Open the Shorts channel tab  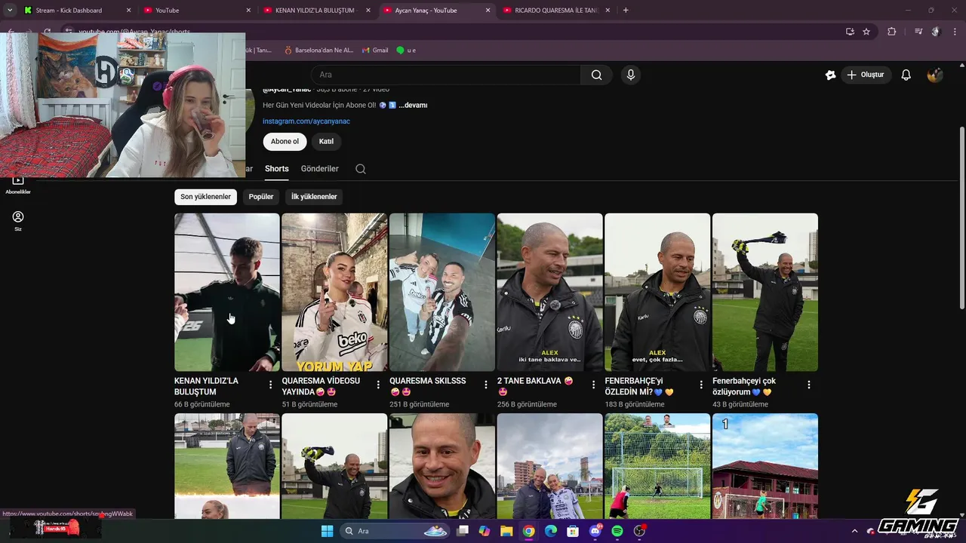pyautogui.click(x=277, y=169)
